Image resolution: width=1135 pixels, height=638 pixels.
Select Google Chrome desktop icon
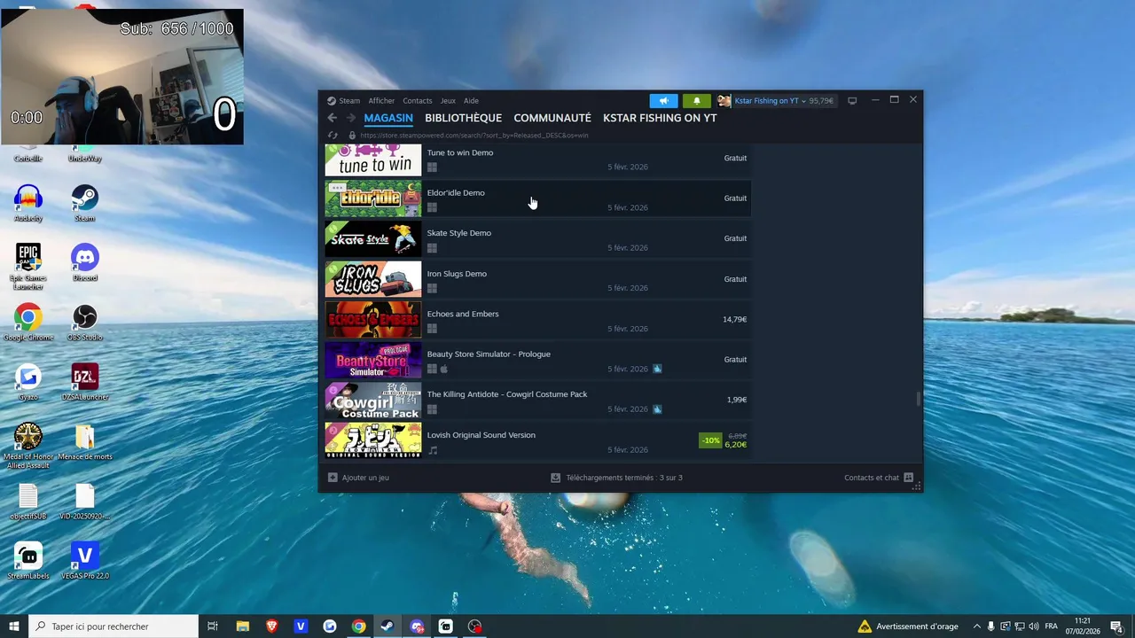[x=28, y=322]
